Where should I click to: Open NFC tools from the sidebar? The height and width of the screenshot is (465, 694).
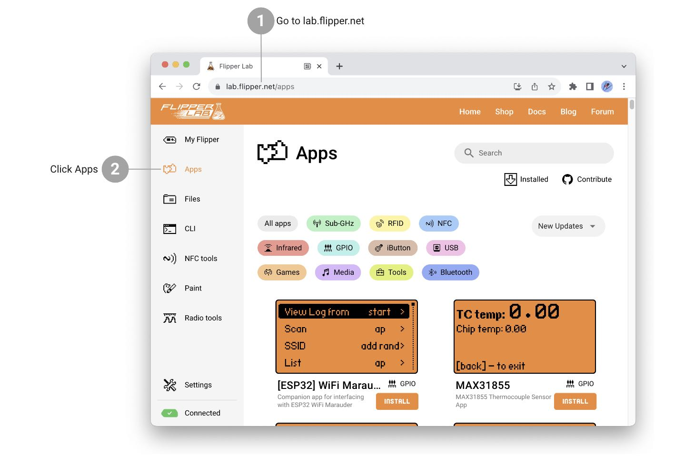pyautogui.click(x=200, y=259)
